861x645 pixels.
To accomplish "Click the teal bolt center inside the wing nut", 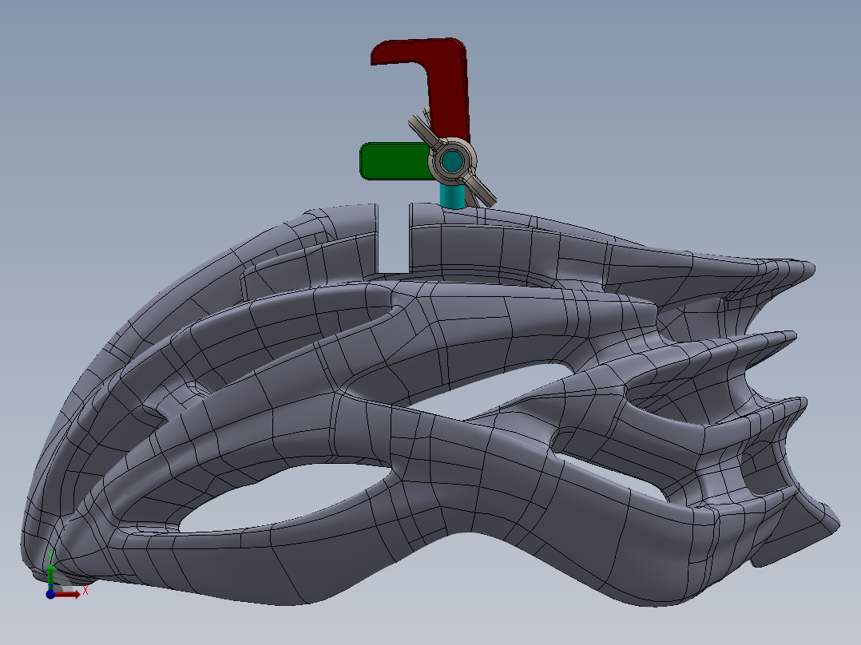I will coord(452,161).
